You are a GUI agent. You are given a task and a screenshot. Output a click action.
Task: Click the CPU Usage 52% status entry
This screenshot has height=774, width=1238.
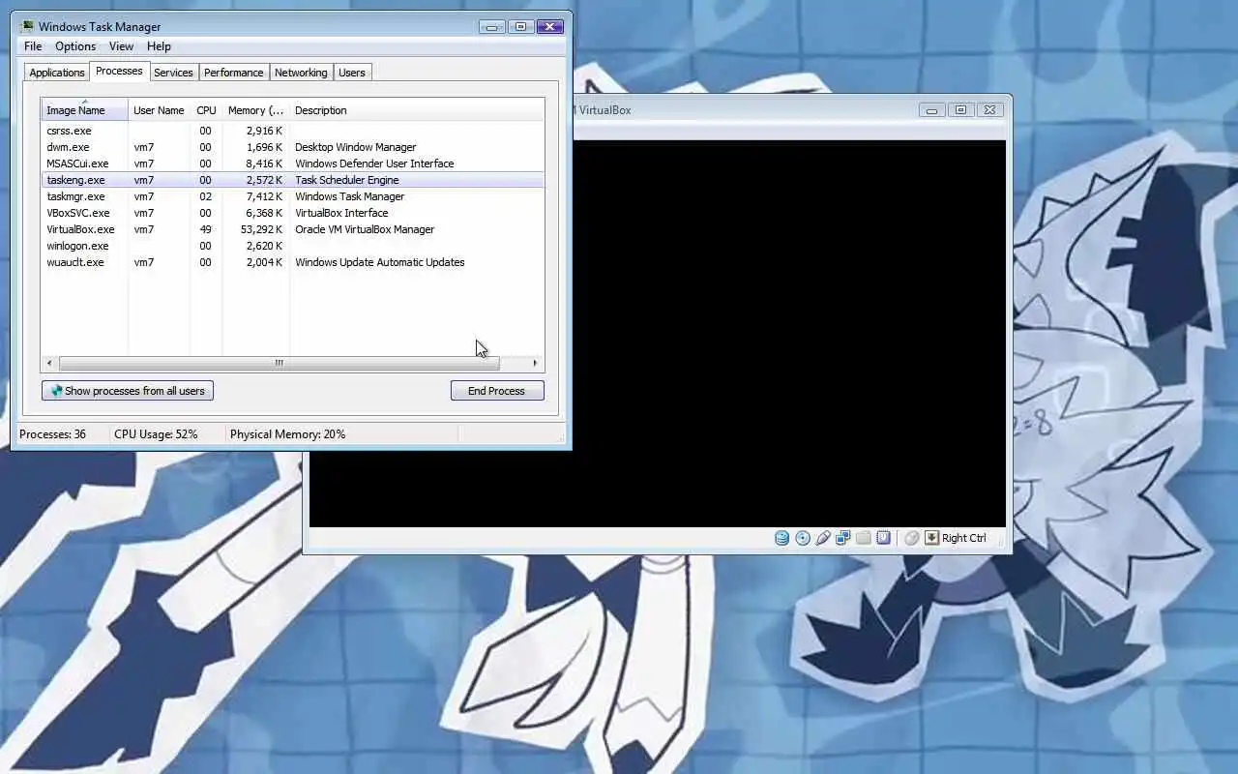156,434
